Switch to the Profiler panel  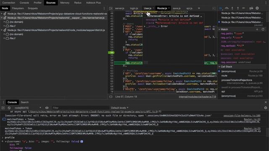[37, 3]
